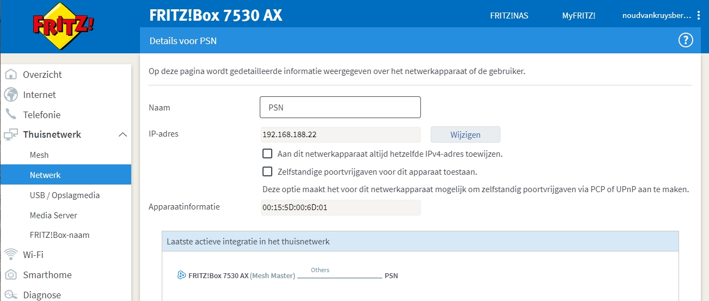Click the Naam input field
The height and width of the screenshot is (301, 709).
coord(340,107)
